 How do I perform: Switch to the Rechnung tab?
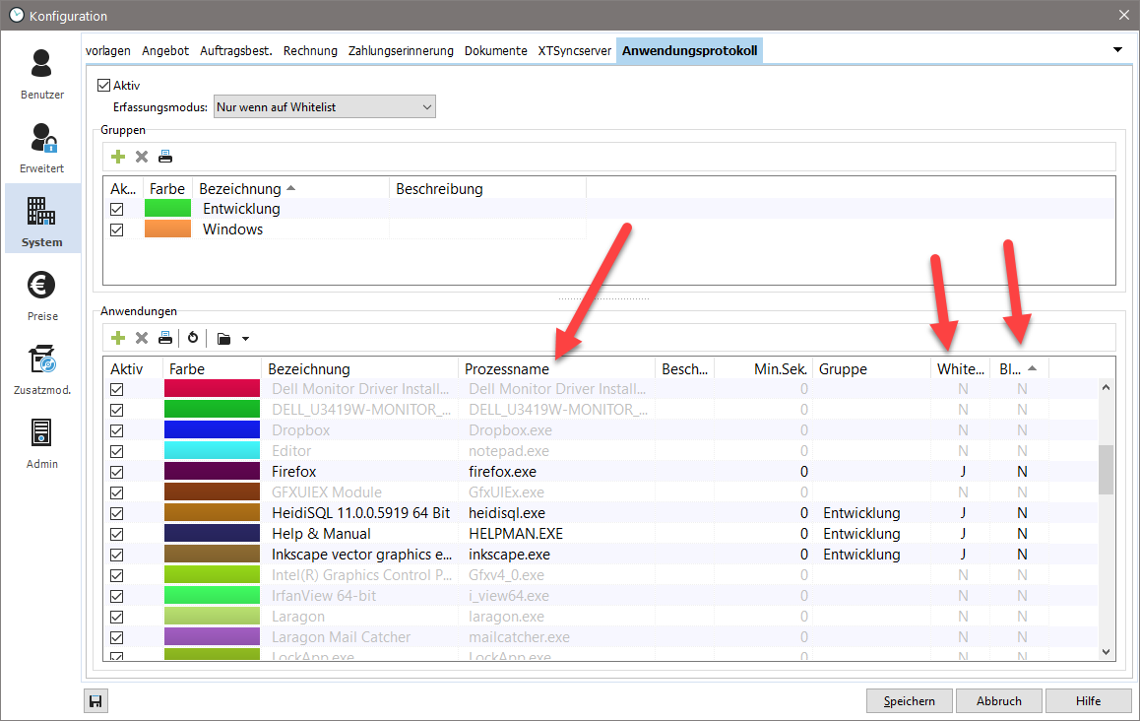(310, 50)
